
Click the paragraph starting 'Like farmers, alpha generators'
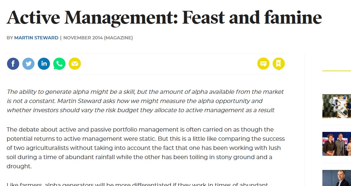click(x=138, y=184)
